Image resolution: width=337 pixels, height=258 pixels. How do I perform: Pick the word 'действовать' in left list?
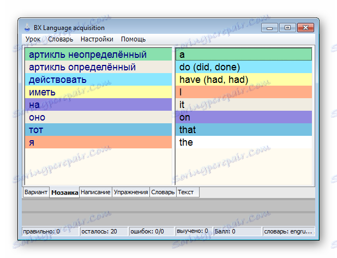[x=99, y=79]
